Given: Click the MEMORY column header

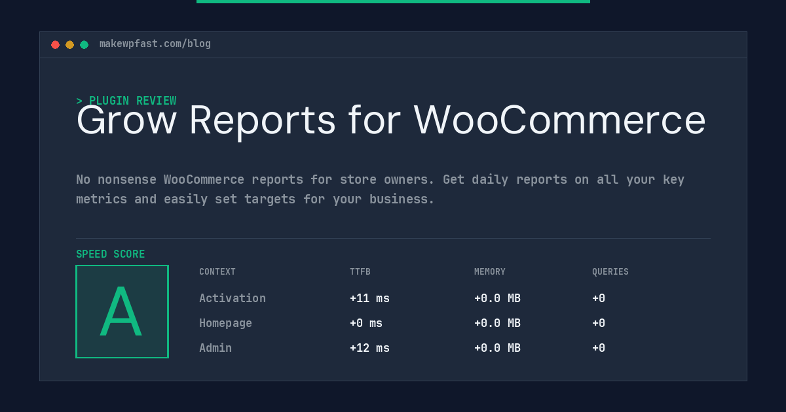Looking at the screenshot, I should tap(490, 272).
